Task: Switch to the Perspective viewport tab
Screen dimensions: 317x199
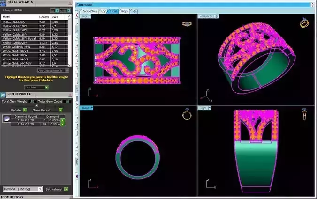Action: click(x=90, y=11)
